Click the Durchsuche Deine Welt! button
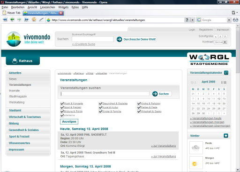The height and width of the screenshot is (172, 240). click(x=136, y=39)
